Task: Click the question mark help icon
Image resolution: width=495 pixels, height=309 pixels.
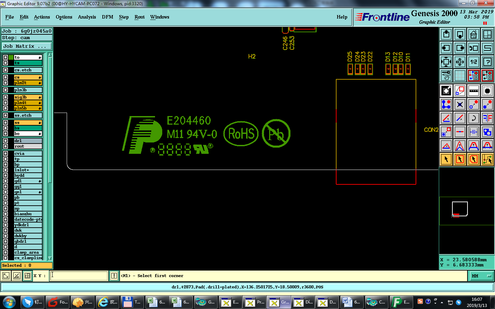Action: coord(487,61)
